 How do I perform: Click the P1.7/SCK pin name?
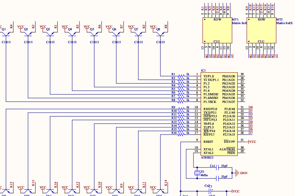[210, 102]
